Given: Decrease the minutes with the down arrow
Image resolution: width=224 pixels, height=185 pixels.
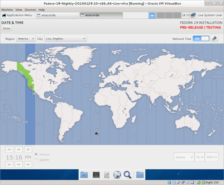Looking at the screenshot, I should [19, 164].
